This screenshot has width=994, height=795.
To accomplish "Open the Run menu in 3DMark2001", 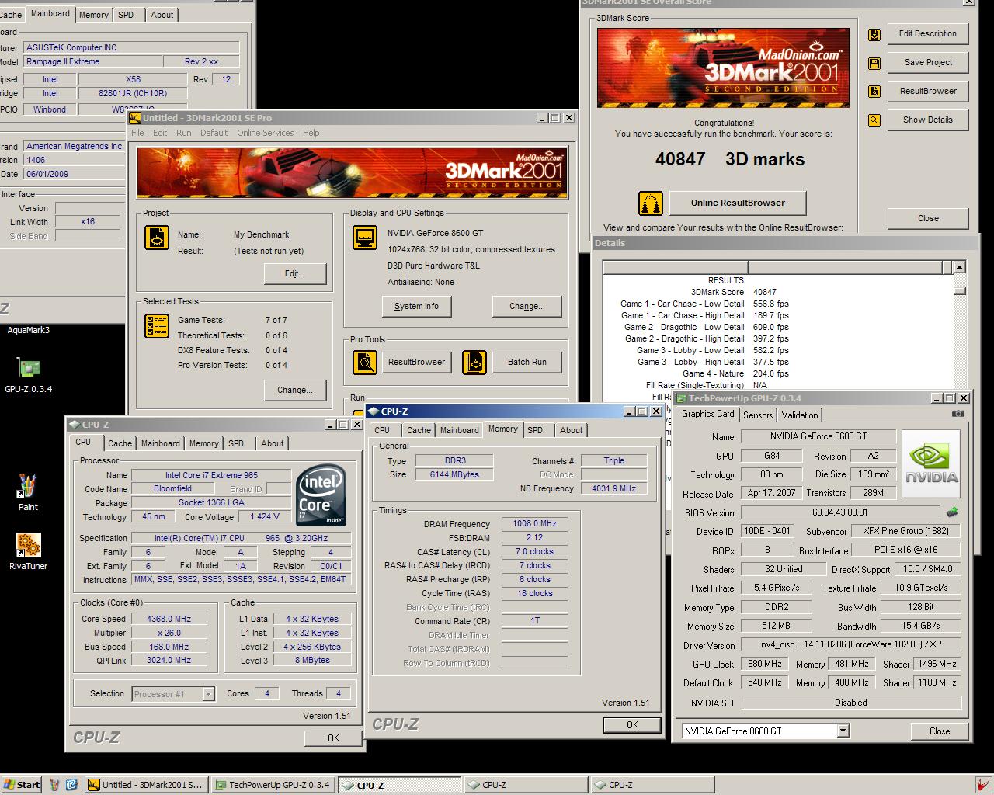I will 183,133.
